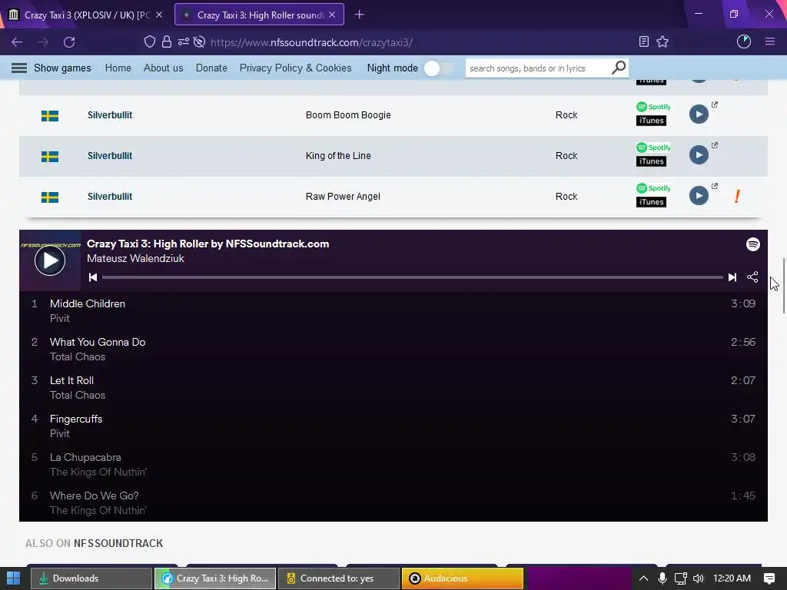
Task: Switch to the Downloads taskbar window
Action: click(91, 578)
